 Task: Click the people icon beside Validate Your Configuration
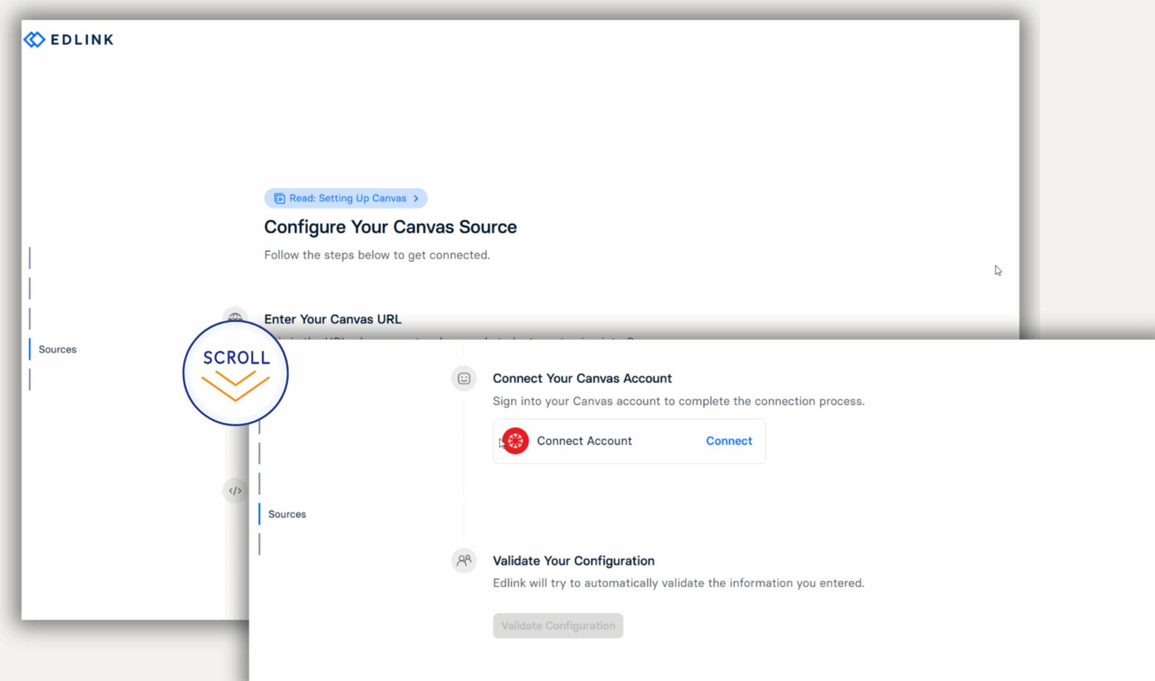(x=464, y=560)
